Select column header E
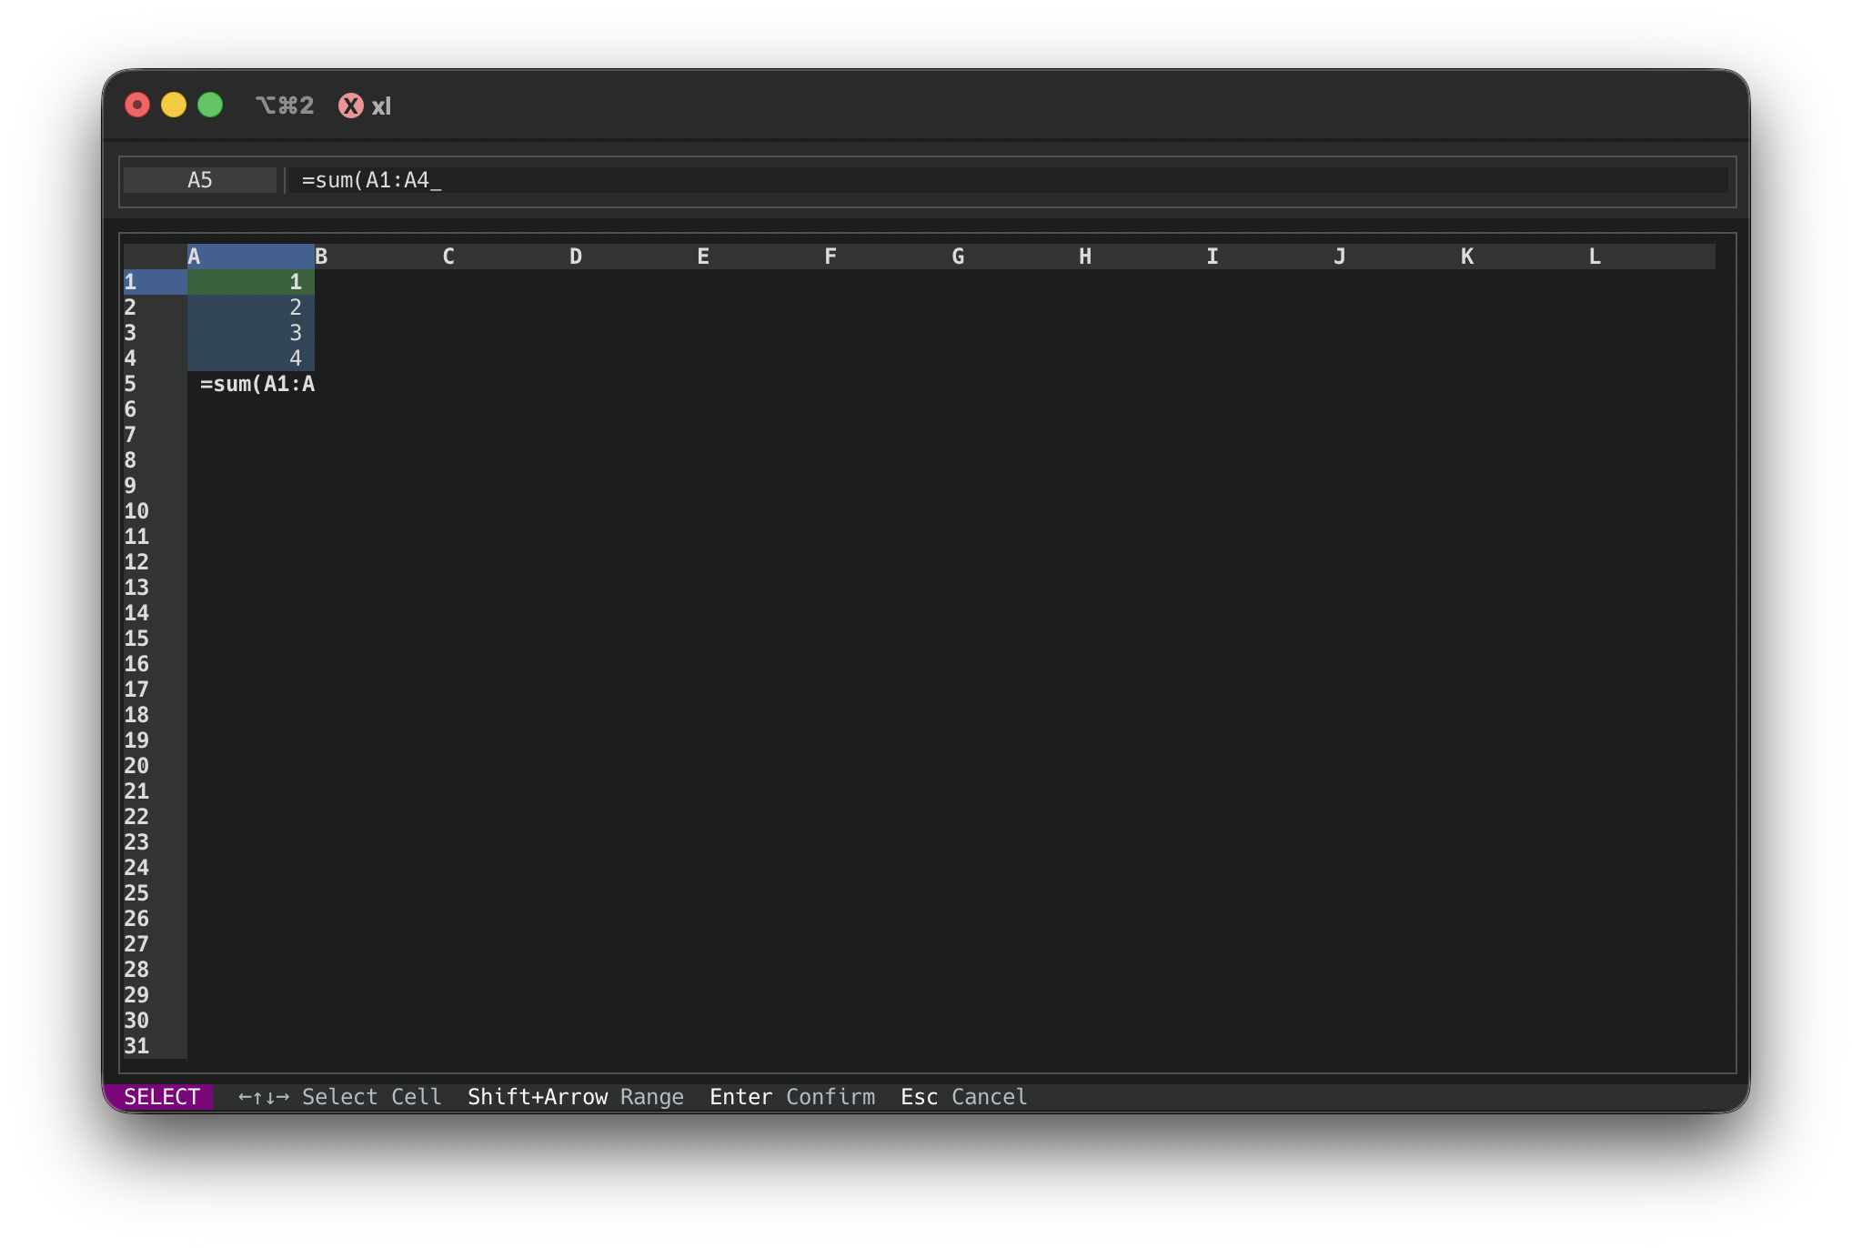The image size is (1852, 1248). coord(760,257)
